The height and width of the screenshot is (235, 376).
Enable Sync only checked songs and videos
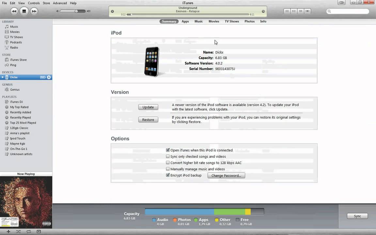(168, 156)
